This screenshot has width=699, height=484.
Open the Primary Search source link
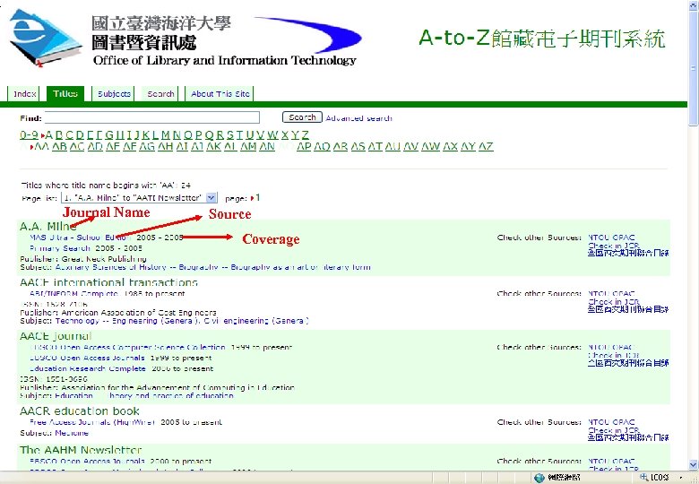point(60,248)
